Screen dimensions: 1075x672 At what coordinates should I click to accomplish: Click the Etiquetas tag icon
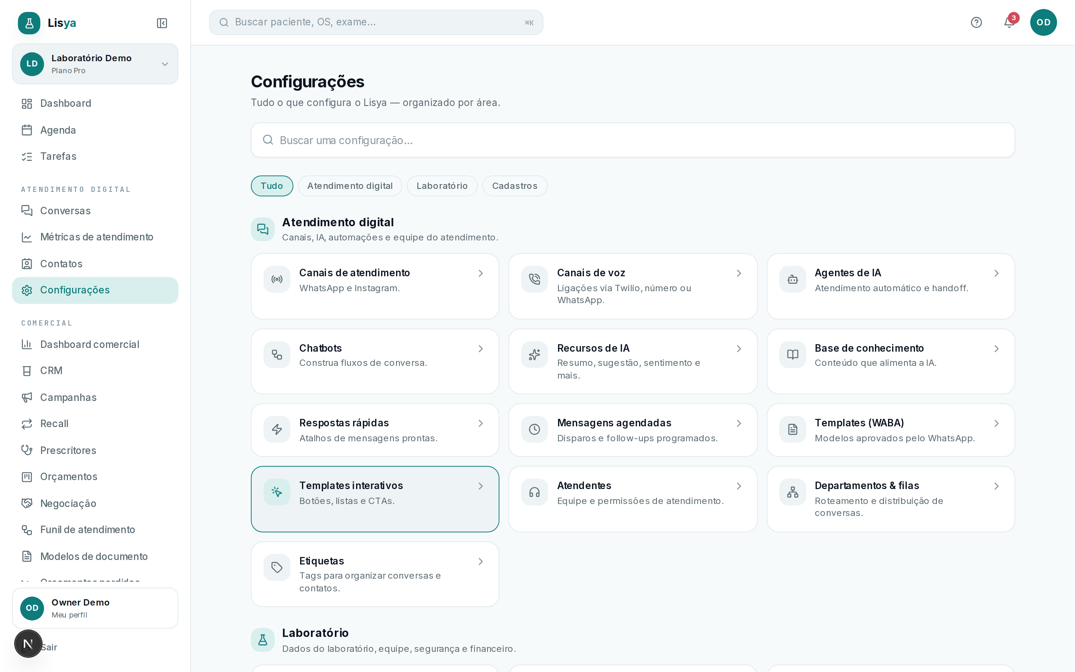(x=277, y=567)
